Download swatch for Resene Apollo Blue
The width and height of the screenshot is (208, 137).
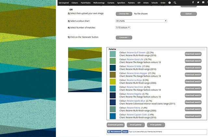tap(193, 102)
